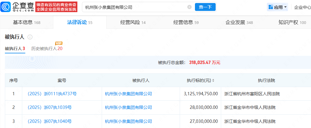
Task: Open the 企业发展 tab
Action: coord(239,22)
